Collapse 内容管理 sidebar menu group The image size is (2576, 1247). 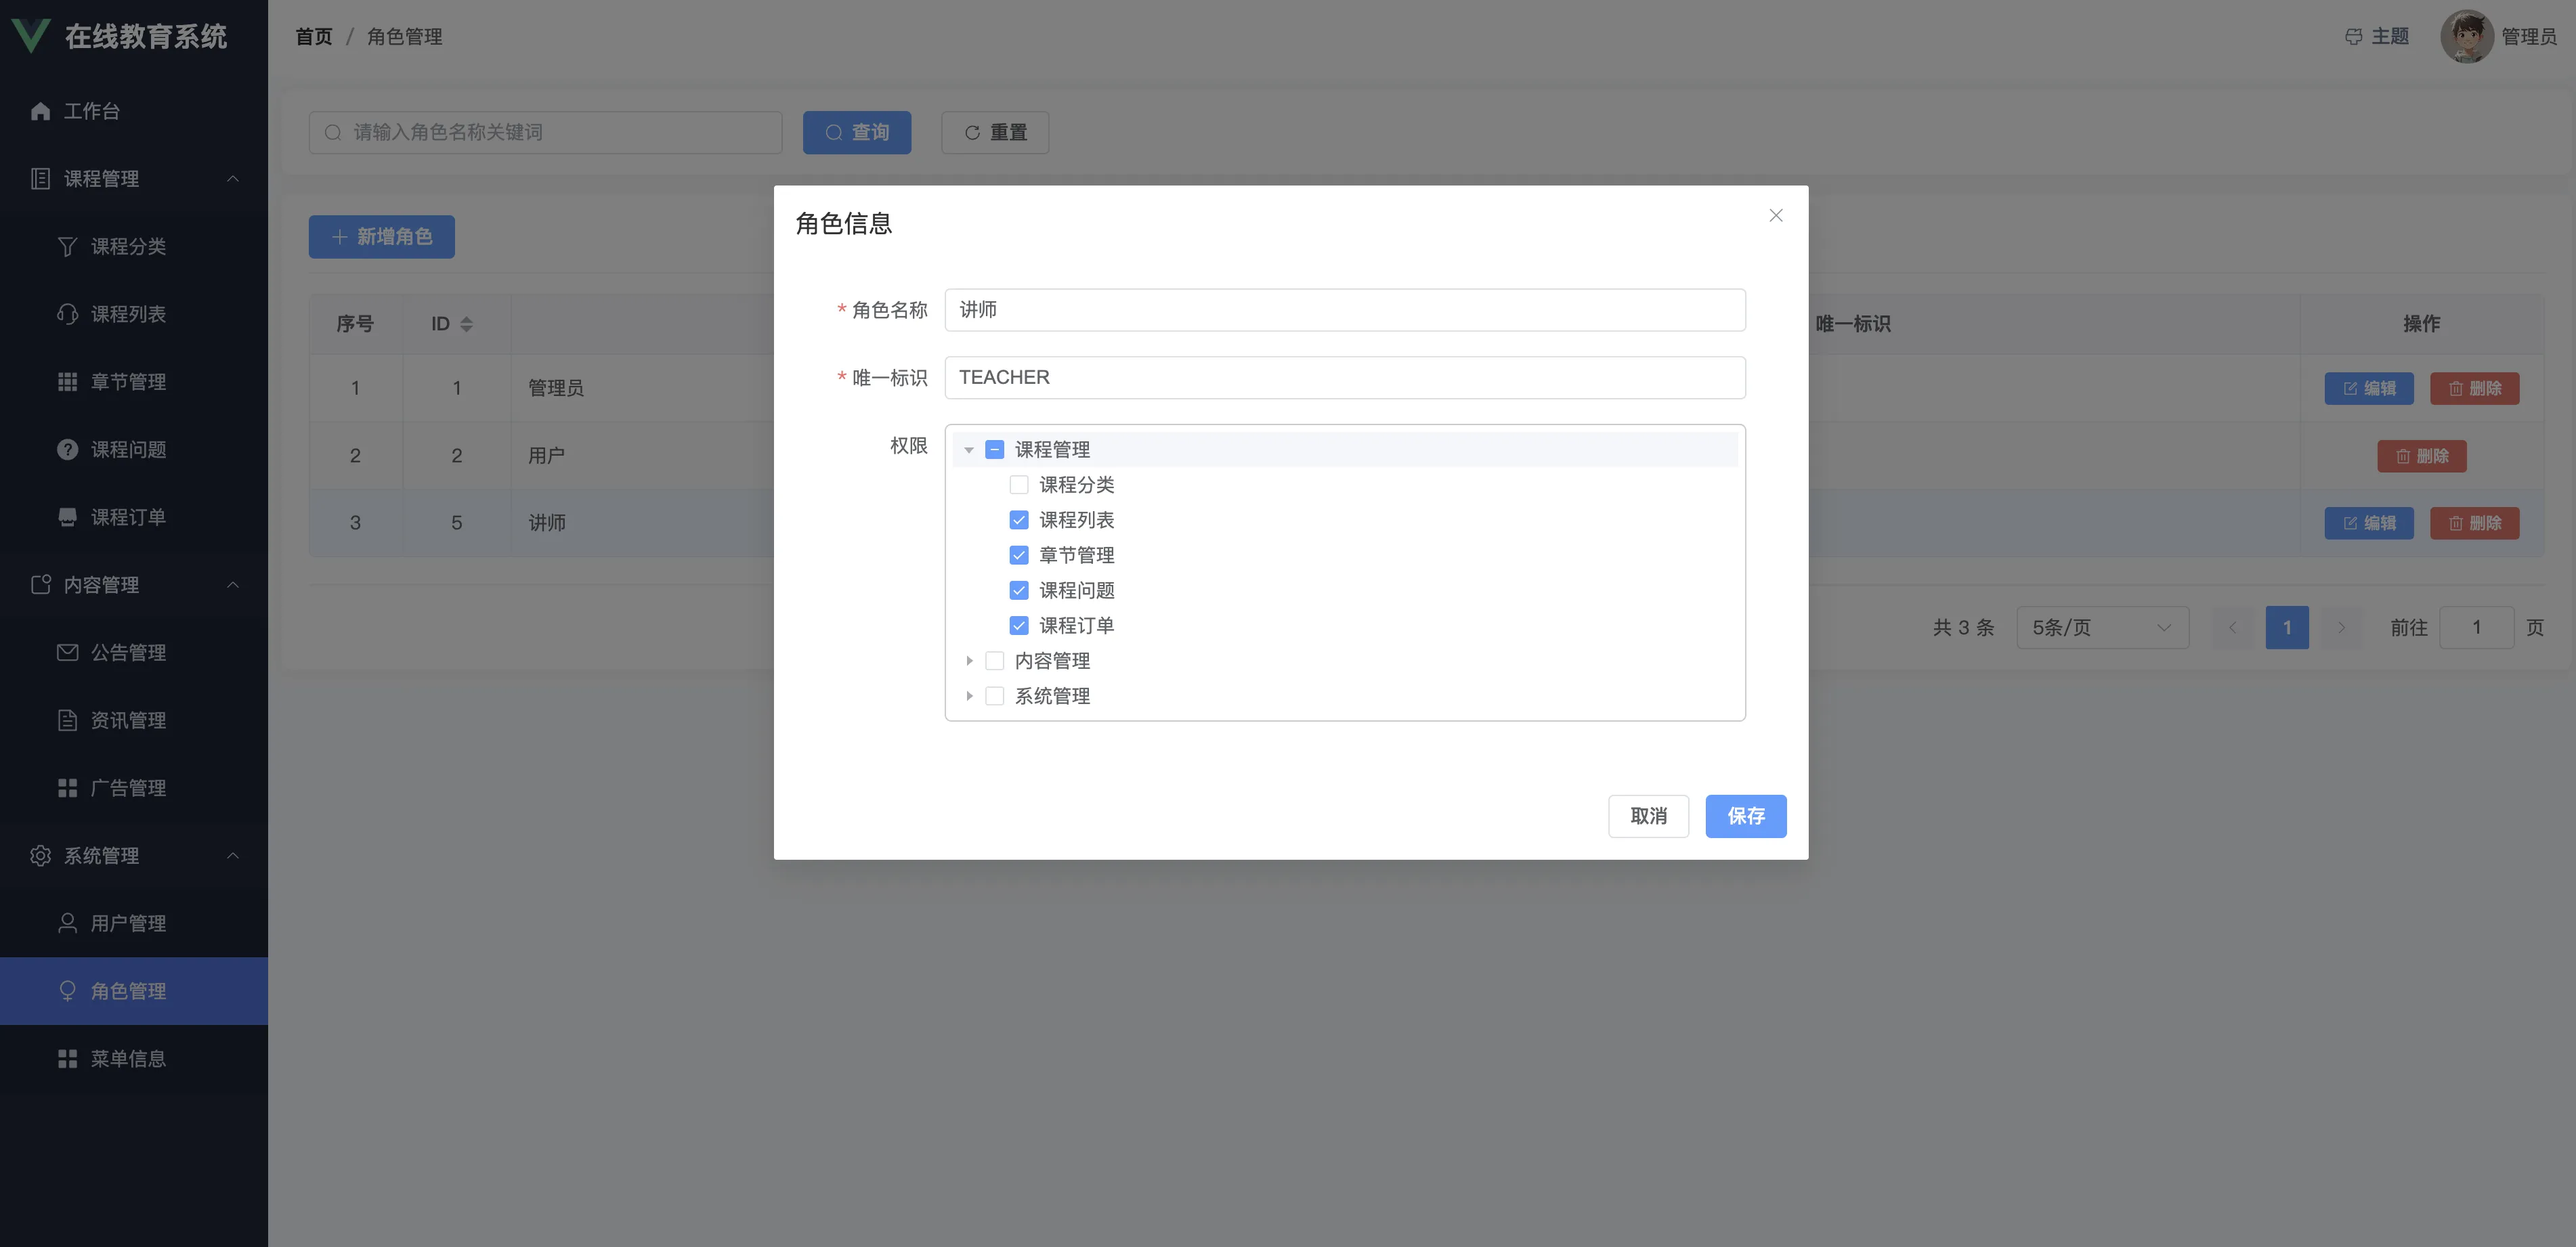tap(233, 585)
